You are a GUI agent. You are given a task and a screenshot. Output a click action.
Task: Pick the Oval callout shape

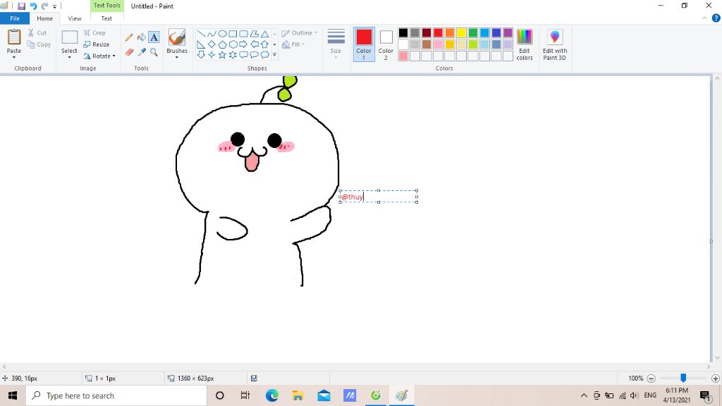coord(254,55)
